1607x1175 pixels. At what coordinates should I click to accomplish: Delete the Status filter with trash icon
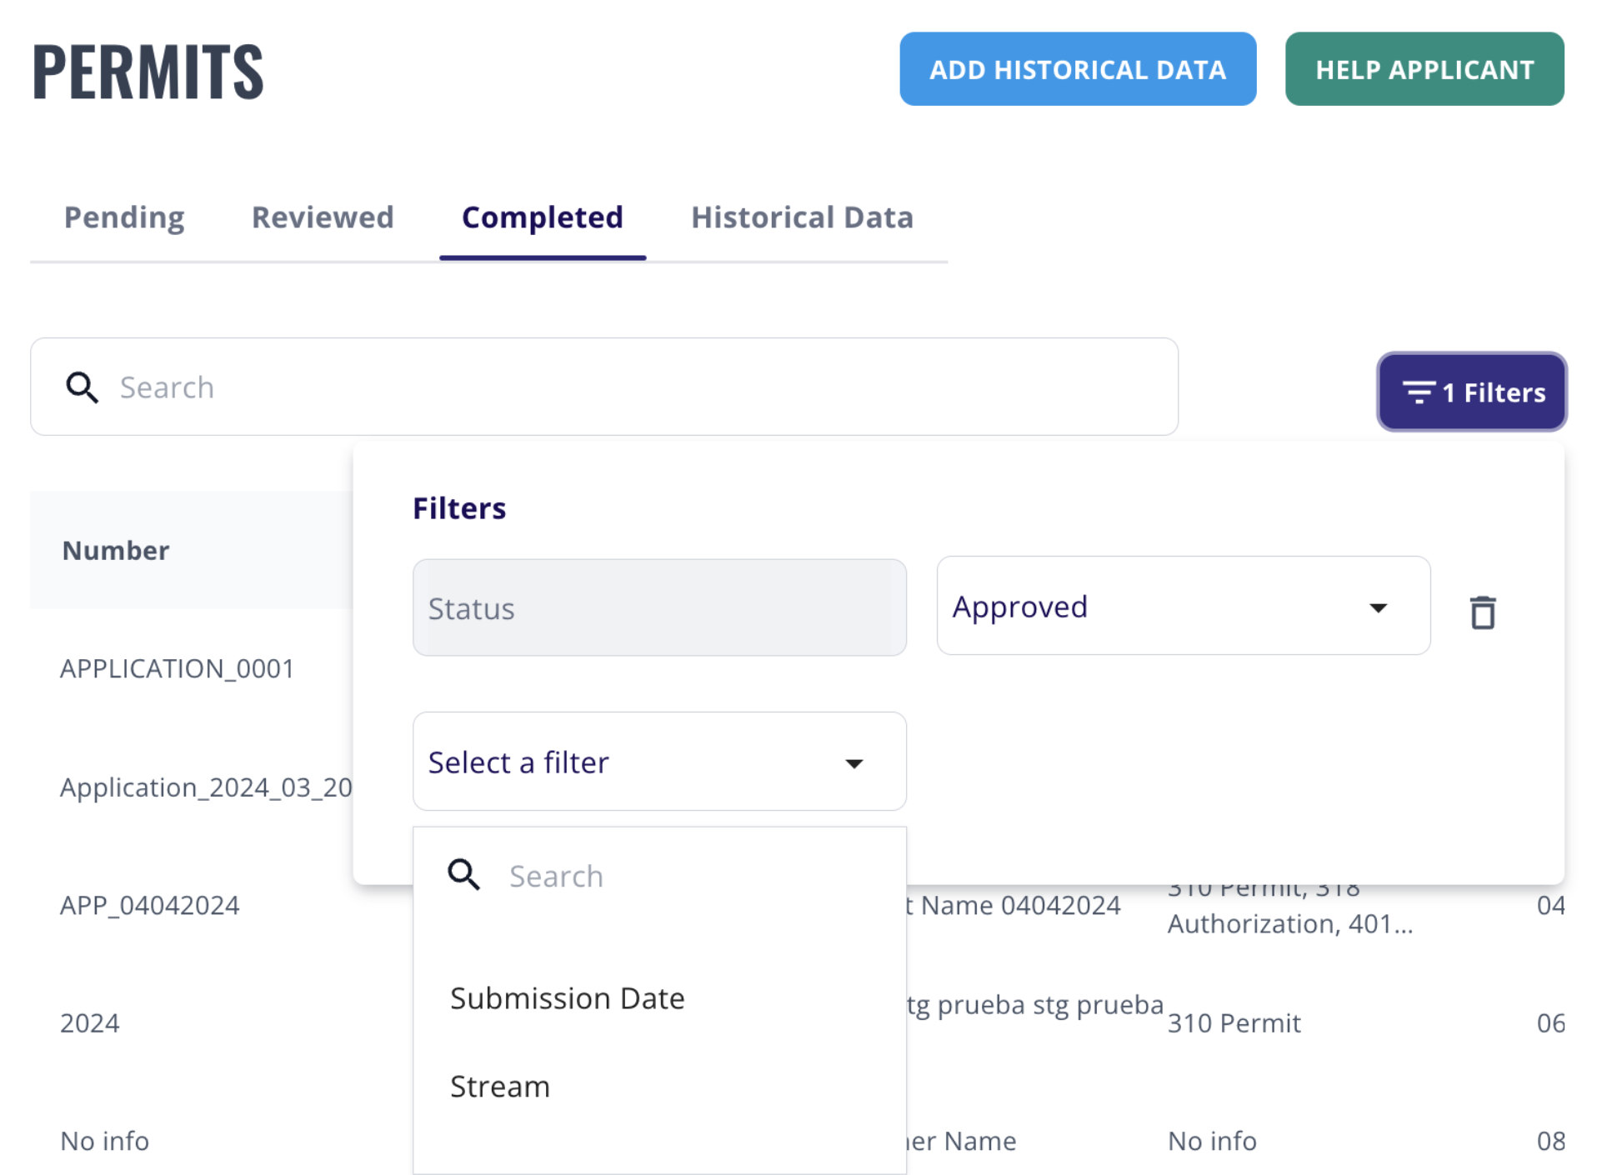(1482, 612)
